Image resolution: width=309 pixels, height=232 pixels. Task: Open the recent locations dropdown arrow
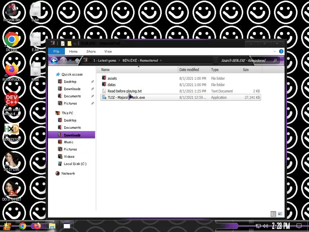point(70,60)
